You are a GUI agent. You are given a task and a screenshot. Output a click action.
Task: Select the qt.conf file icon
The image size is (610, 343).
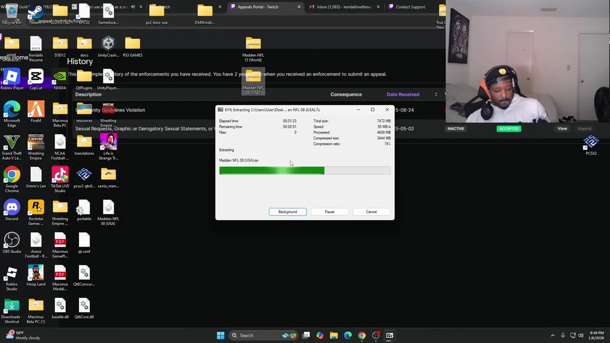[84, 243]
